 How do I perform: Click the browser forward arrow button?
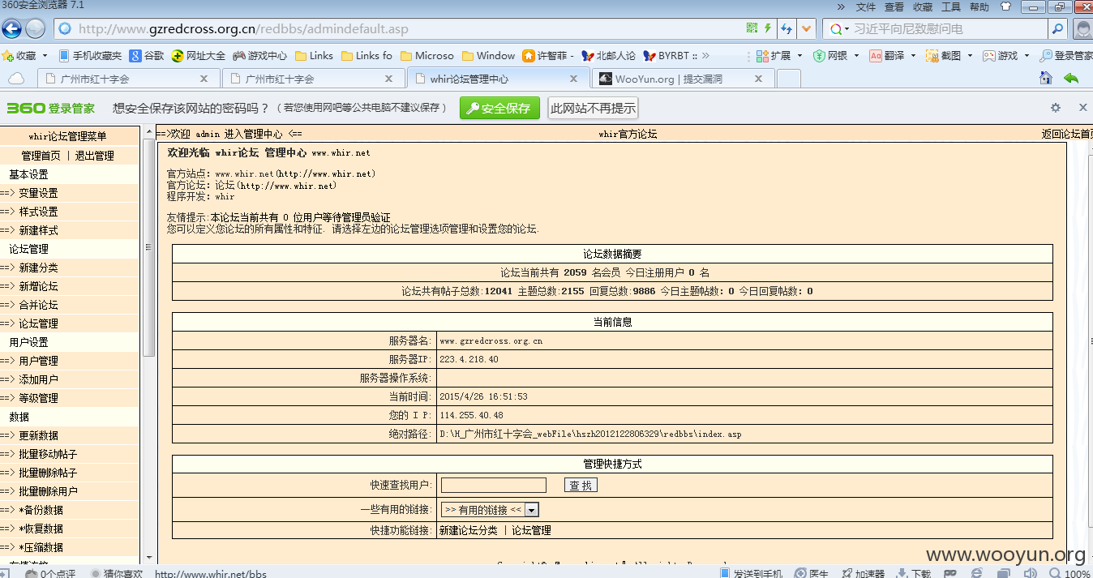[x=35, y=29]
